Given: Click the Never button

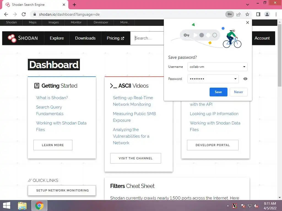Looking at the screenshot, I should point(238,92).
